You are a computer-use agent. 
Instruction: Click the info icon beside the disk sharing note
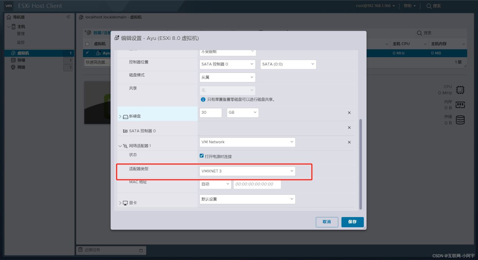[x=203, y=99]
